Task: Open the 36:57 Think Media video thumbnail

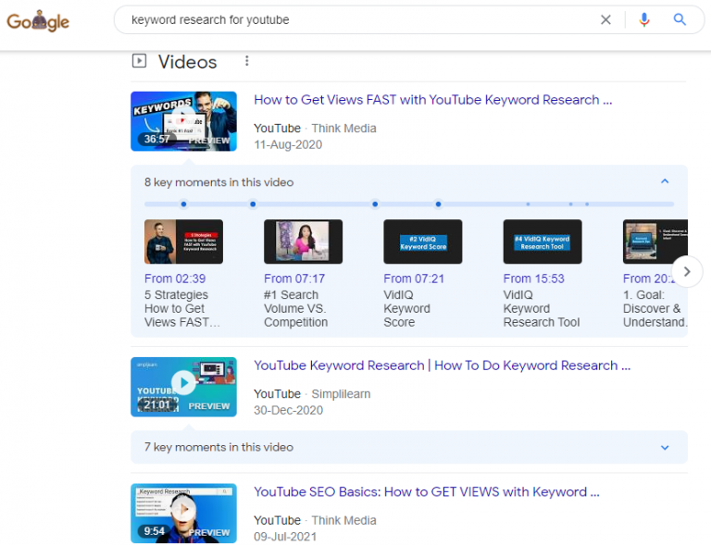Action: [x=183, y=121]
